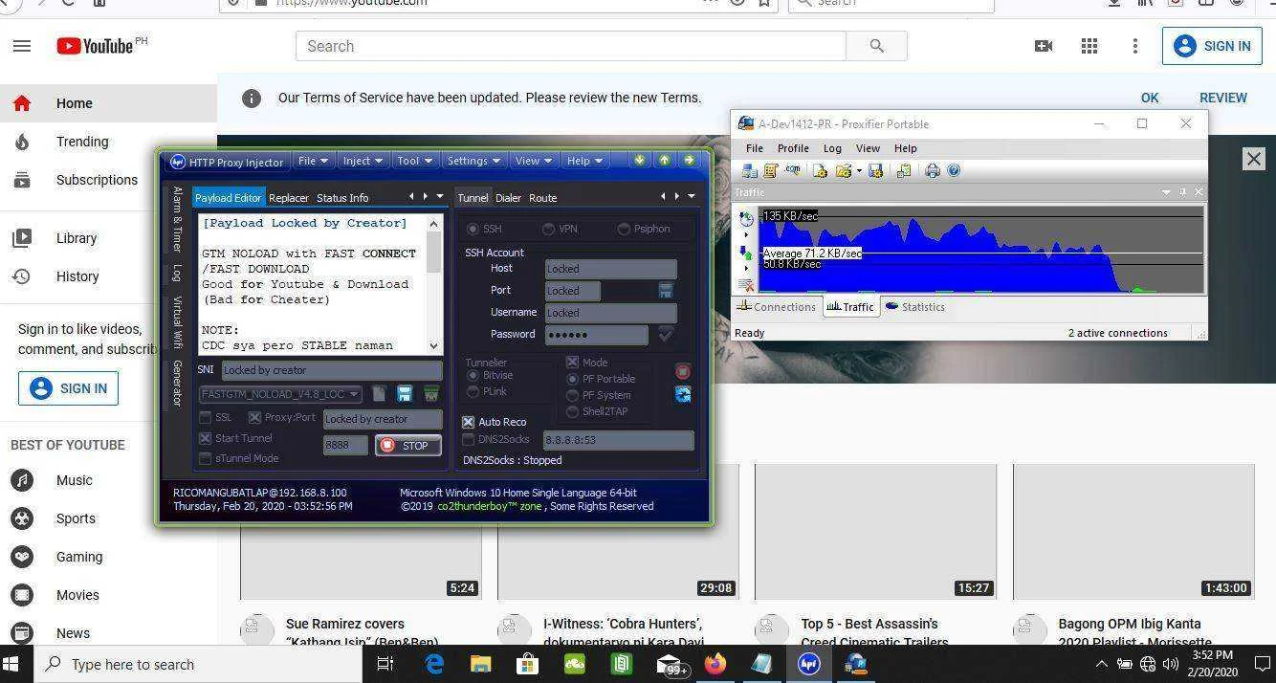1276x683 pixels.
Task: Click the save floppy icon beside the SSH Port field
Action: (x=666, y=290)
